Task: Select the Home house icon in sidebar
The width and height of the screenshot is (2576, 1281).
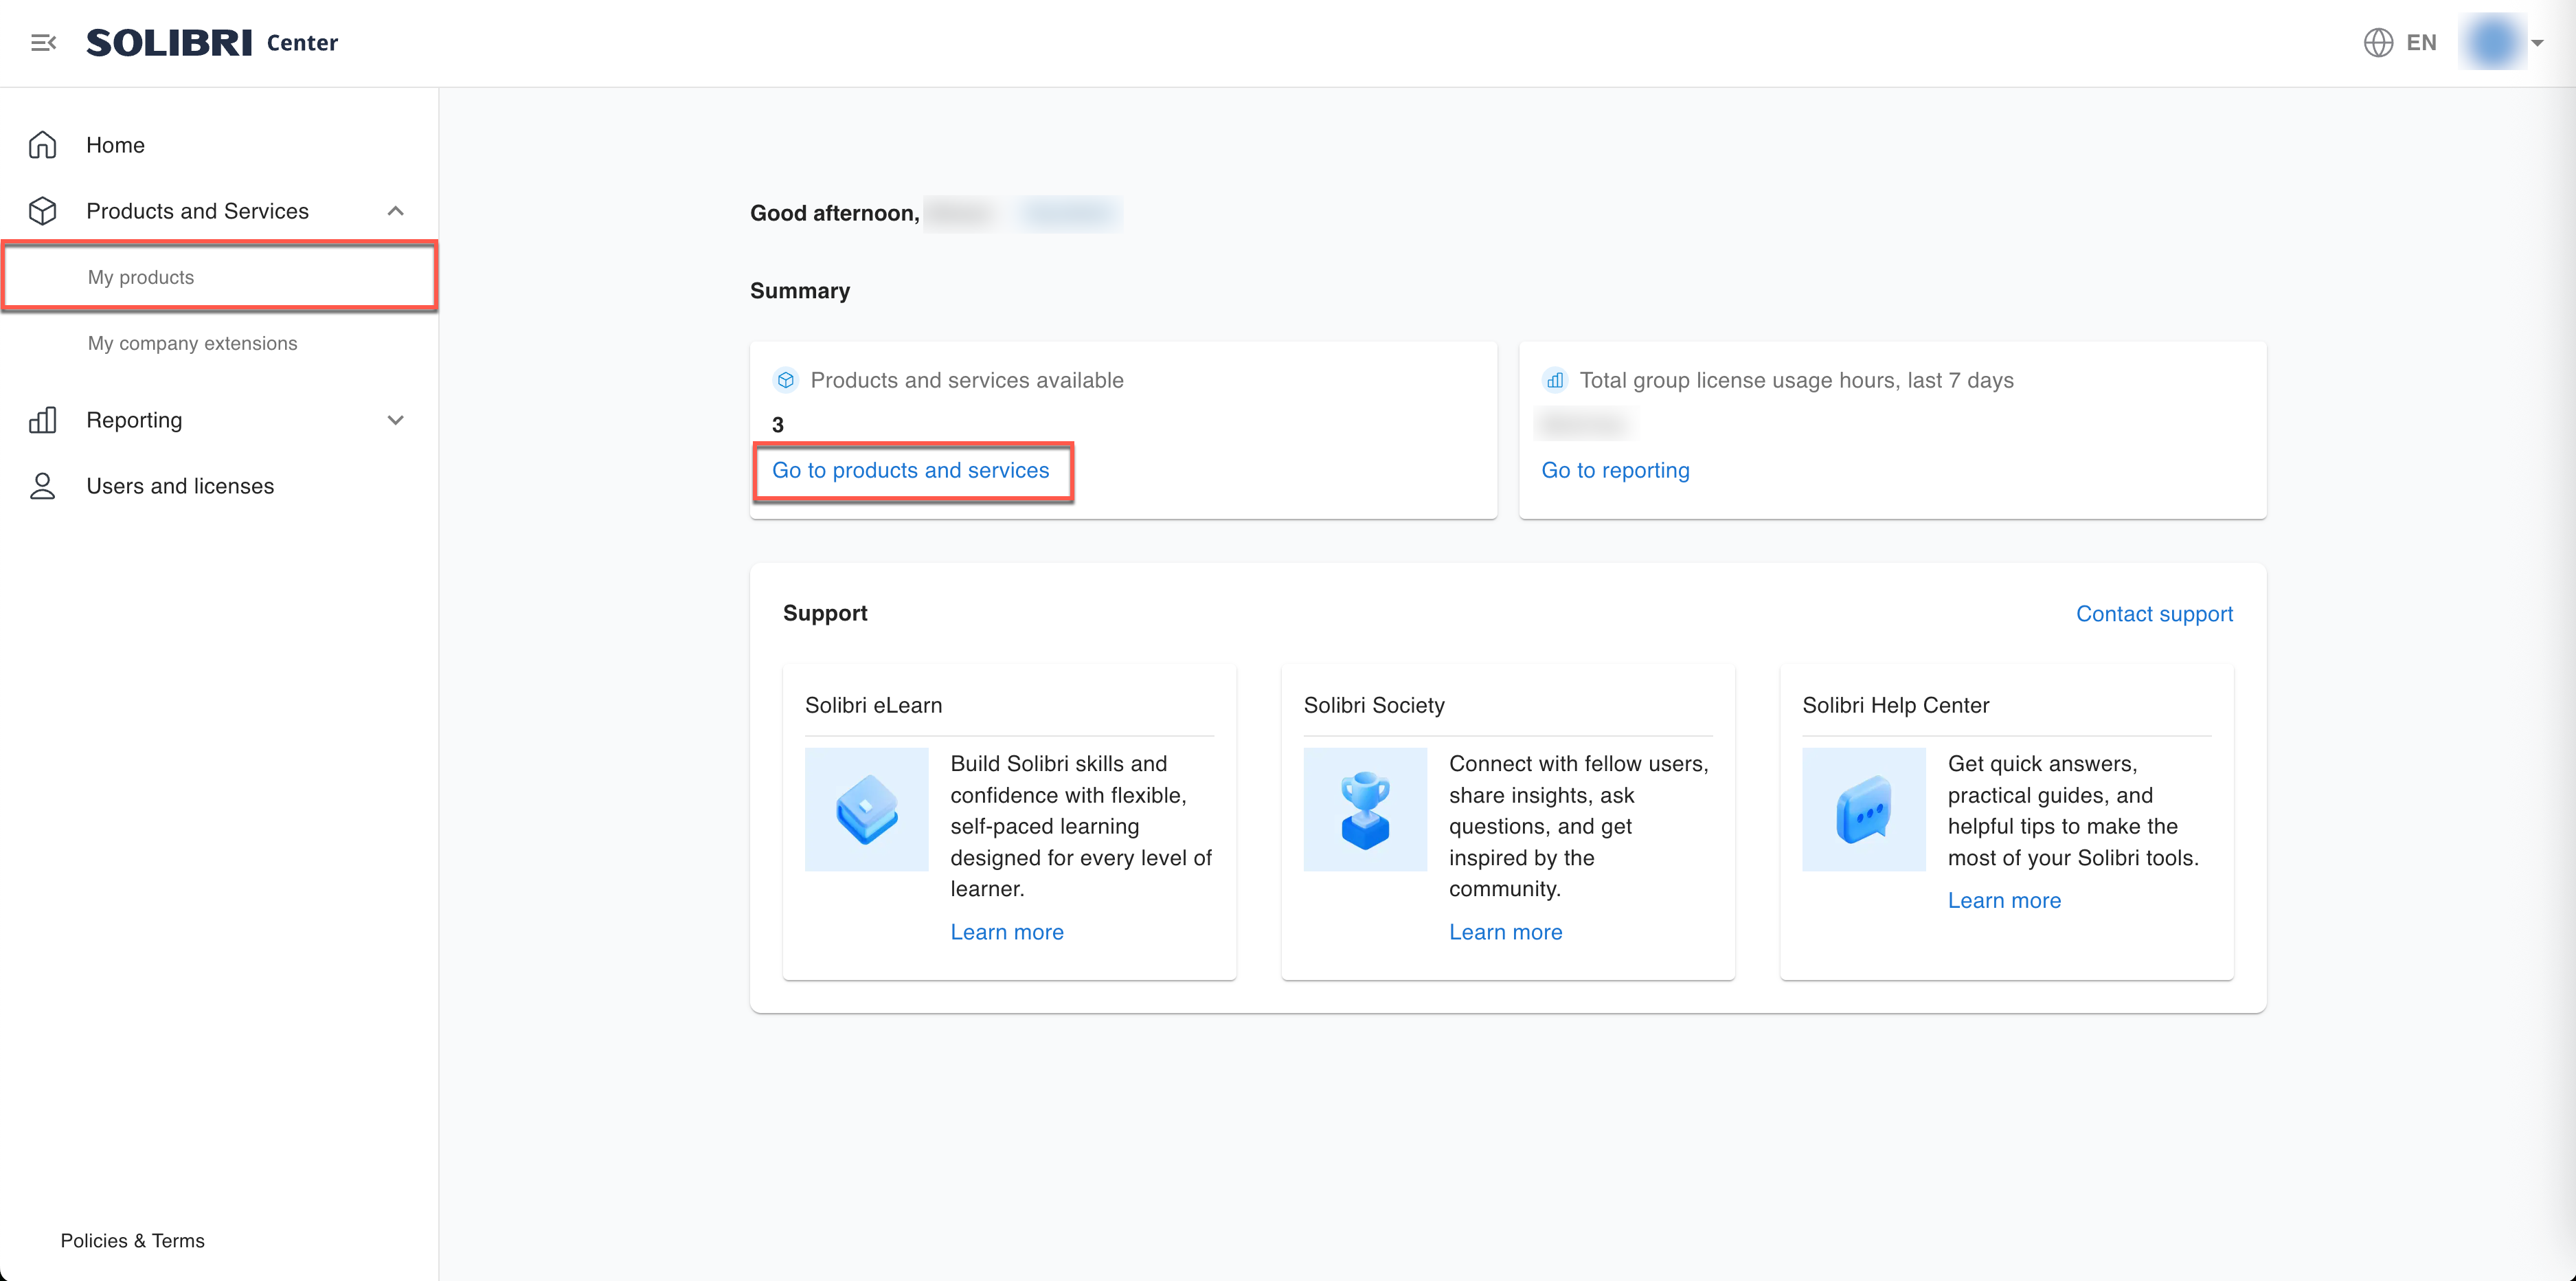Action: tap(42, 144)
